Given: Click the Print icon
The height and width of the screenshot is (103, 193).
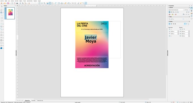Looking at the screenshot, I should tap(17, 3).
